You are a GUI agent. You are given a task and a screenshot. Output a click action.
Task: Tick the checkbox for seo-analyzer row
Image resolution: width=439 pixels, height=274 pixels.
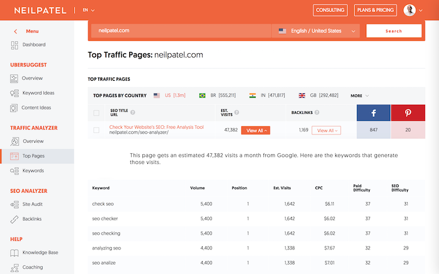97,130
